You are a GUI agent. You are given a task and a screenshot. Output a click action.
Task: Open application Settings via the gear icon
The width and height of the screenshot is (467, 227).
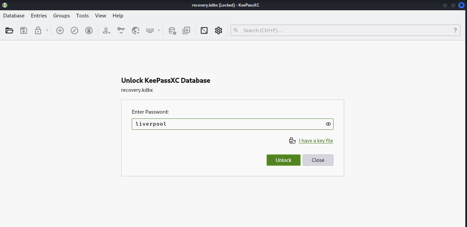(219, 30)
